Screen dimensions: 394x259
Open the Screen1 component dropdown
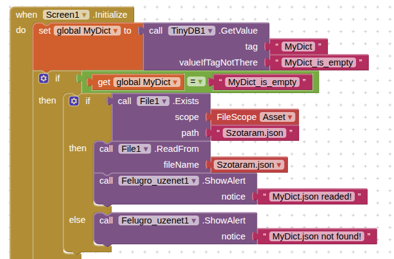point(66,15)
